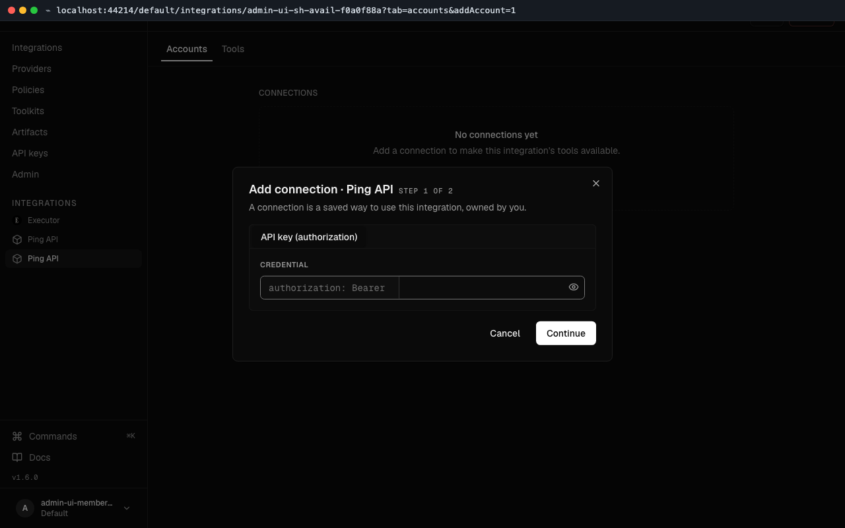This screenshot has width=845, height=528.
Task: Open Integrations in the sidebar
Action: (37, 48)
